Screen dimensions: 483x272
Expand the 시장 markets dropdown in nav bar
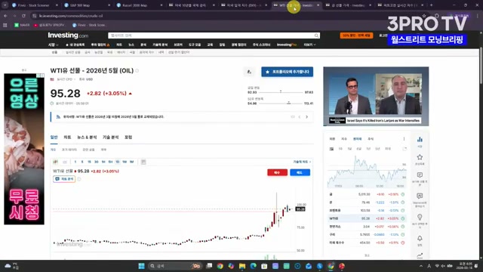[x=53, y=45]
